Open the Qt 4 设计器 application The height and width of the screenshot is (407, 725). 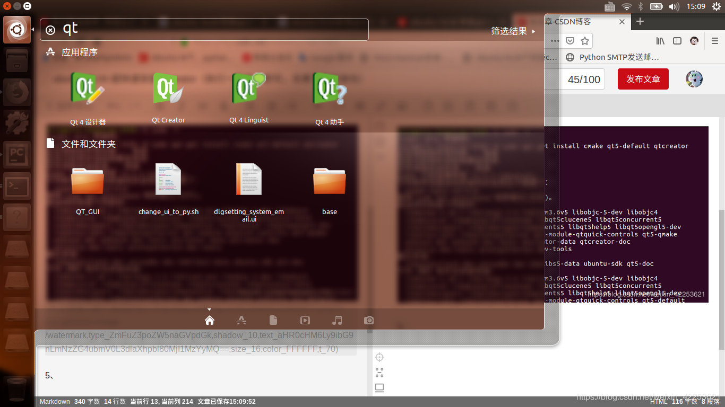(x=88, y=98)
